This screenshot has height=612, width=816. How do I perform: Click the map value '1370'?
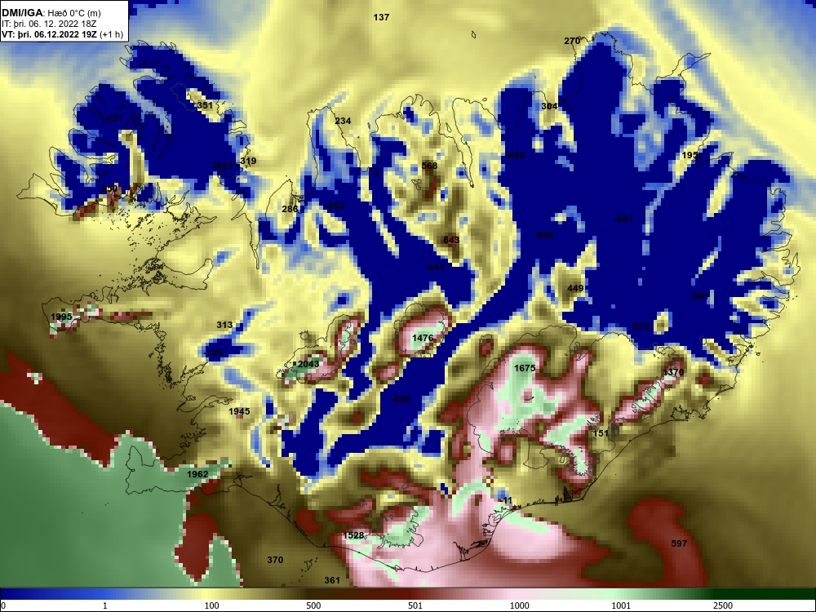click(x=673, y=372)
